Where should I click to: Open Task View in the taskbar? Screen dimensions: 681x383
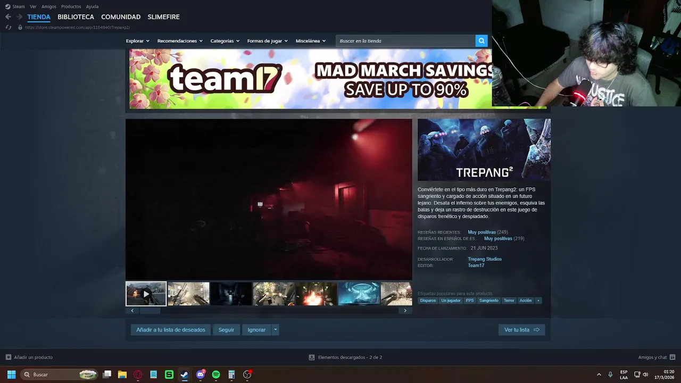[x=107, y=374]
